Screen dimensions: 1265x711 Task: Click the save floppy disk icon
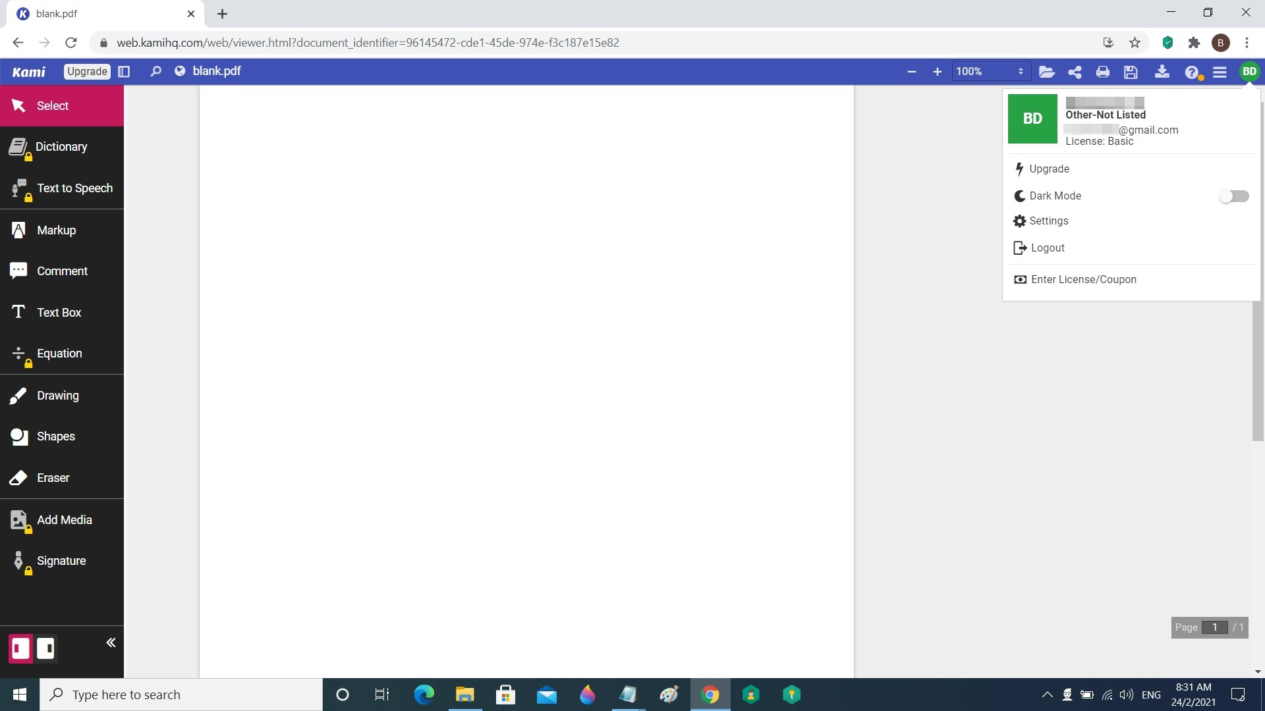[1131, 72]
